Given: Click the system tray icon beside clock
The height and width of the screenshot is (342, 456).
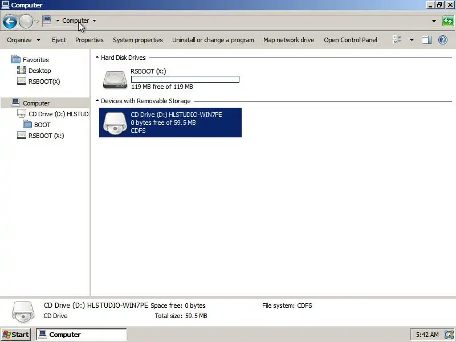Looking at the screenshot, I should click(x=449, y=335).
